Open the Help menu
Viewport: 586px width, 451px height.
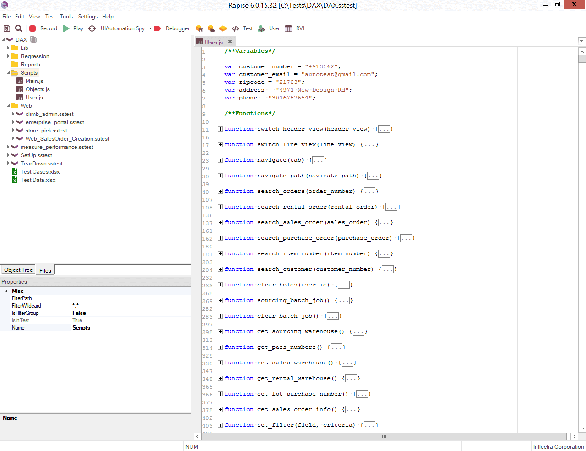coord(108,16)
